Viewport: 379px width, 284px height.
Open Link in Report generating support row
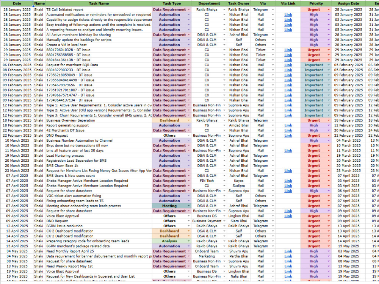pos(288,125)
